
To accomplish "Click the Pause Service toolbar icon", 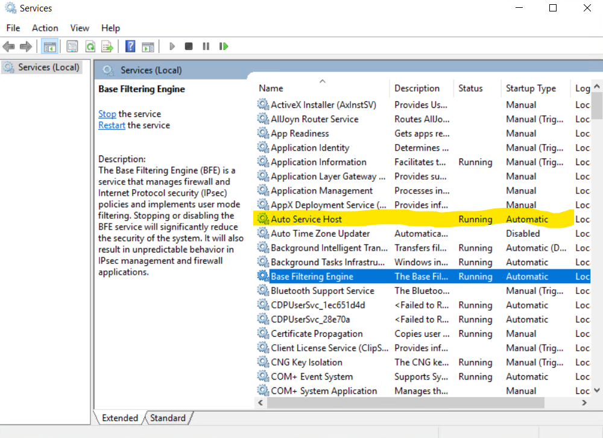I will pos(206,46).
